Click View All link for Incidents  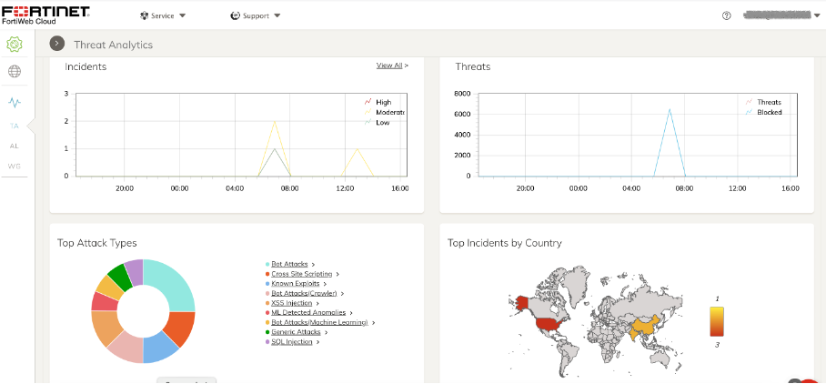(389, 66)
